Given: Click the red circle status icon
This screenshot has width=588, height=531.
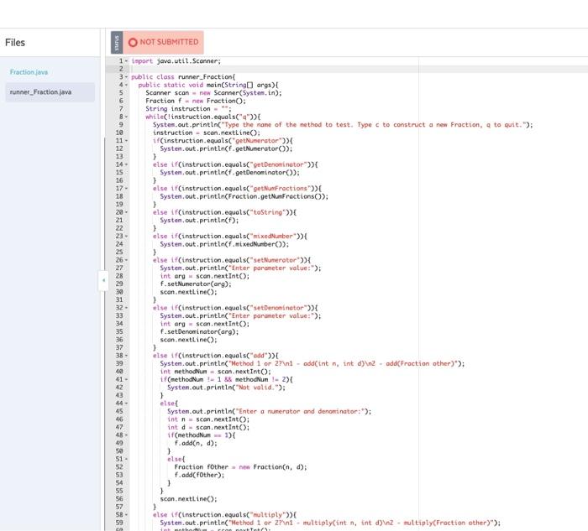Looking at the screenshot, I should pos(133,42).
